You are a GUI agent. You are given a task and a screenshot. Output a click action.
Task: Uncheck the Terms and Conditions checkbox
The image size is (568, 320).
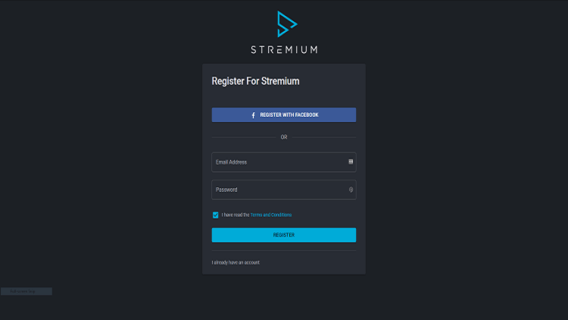pos(216,215)
